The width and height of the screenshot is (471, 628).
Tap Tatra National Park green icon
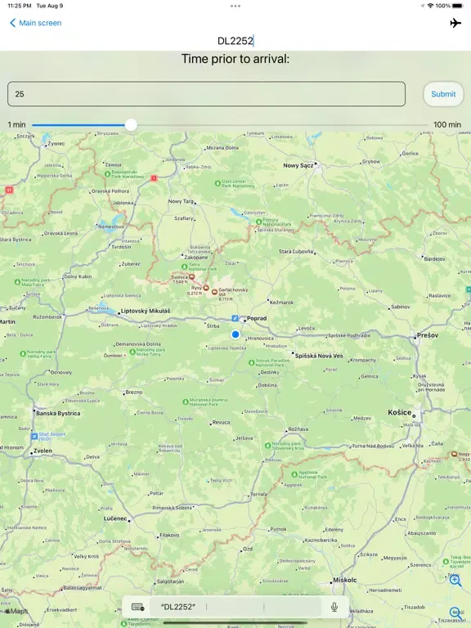(185, 267)
